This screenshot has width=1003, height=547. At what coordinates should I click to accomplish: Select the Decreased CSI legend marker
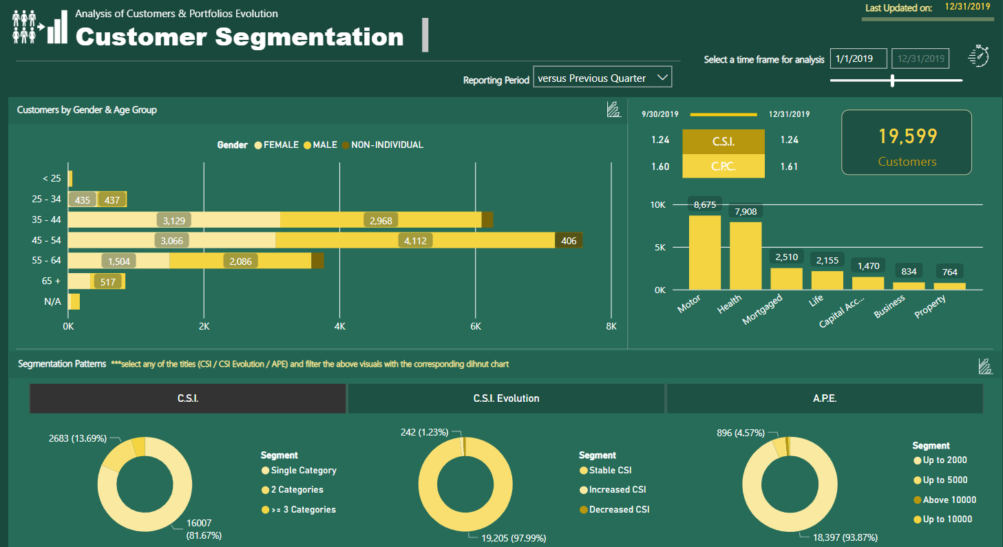[x=584, y=510]
